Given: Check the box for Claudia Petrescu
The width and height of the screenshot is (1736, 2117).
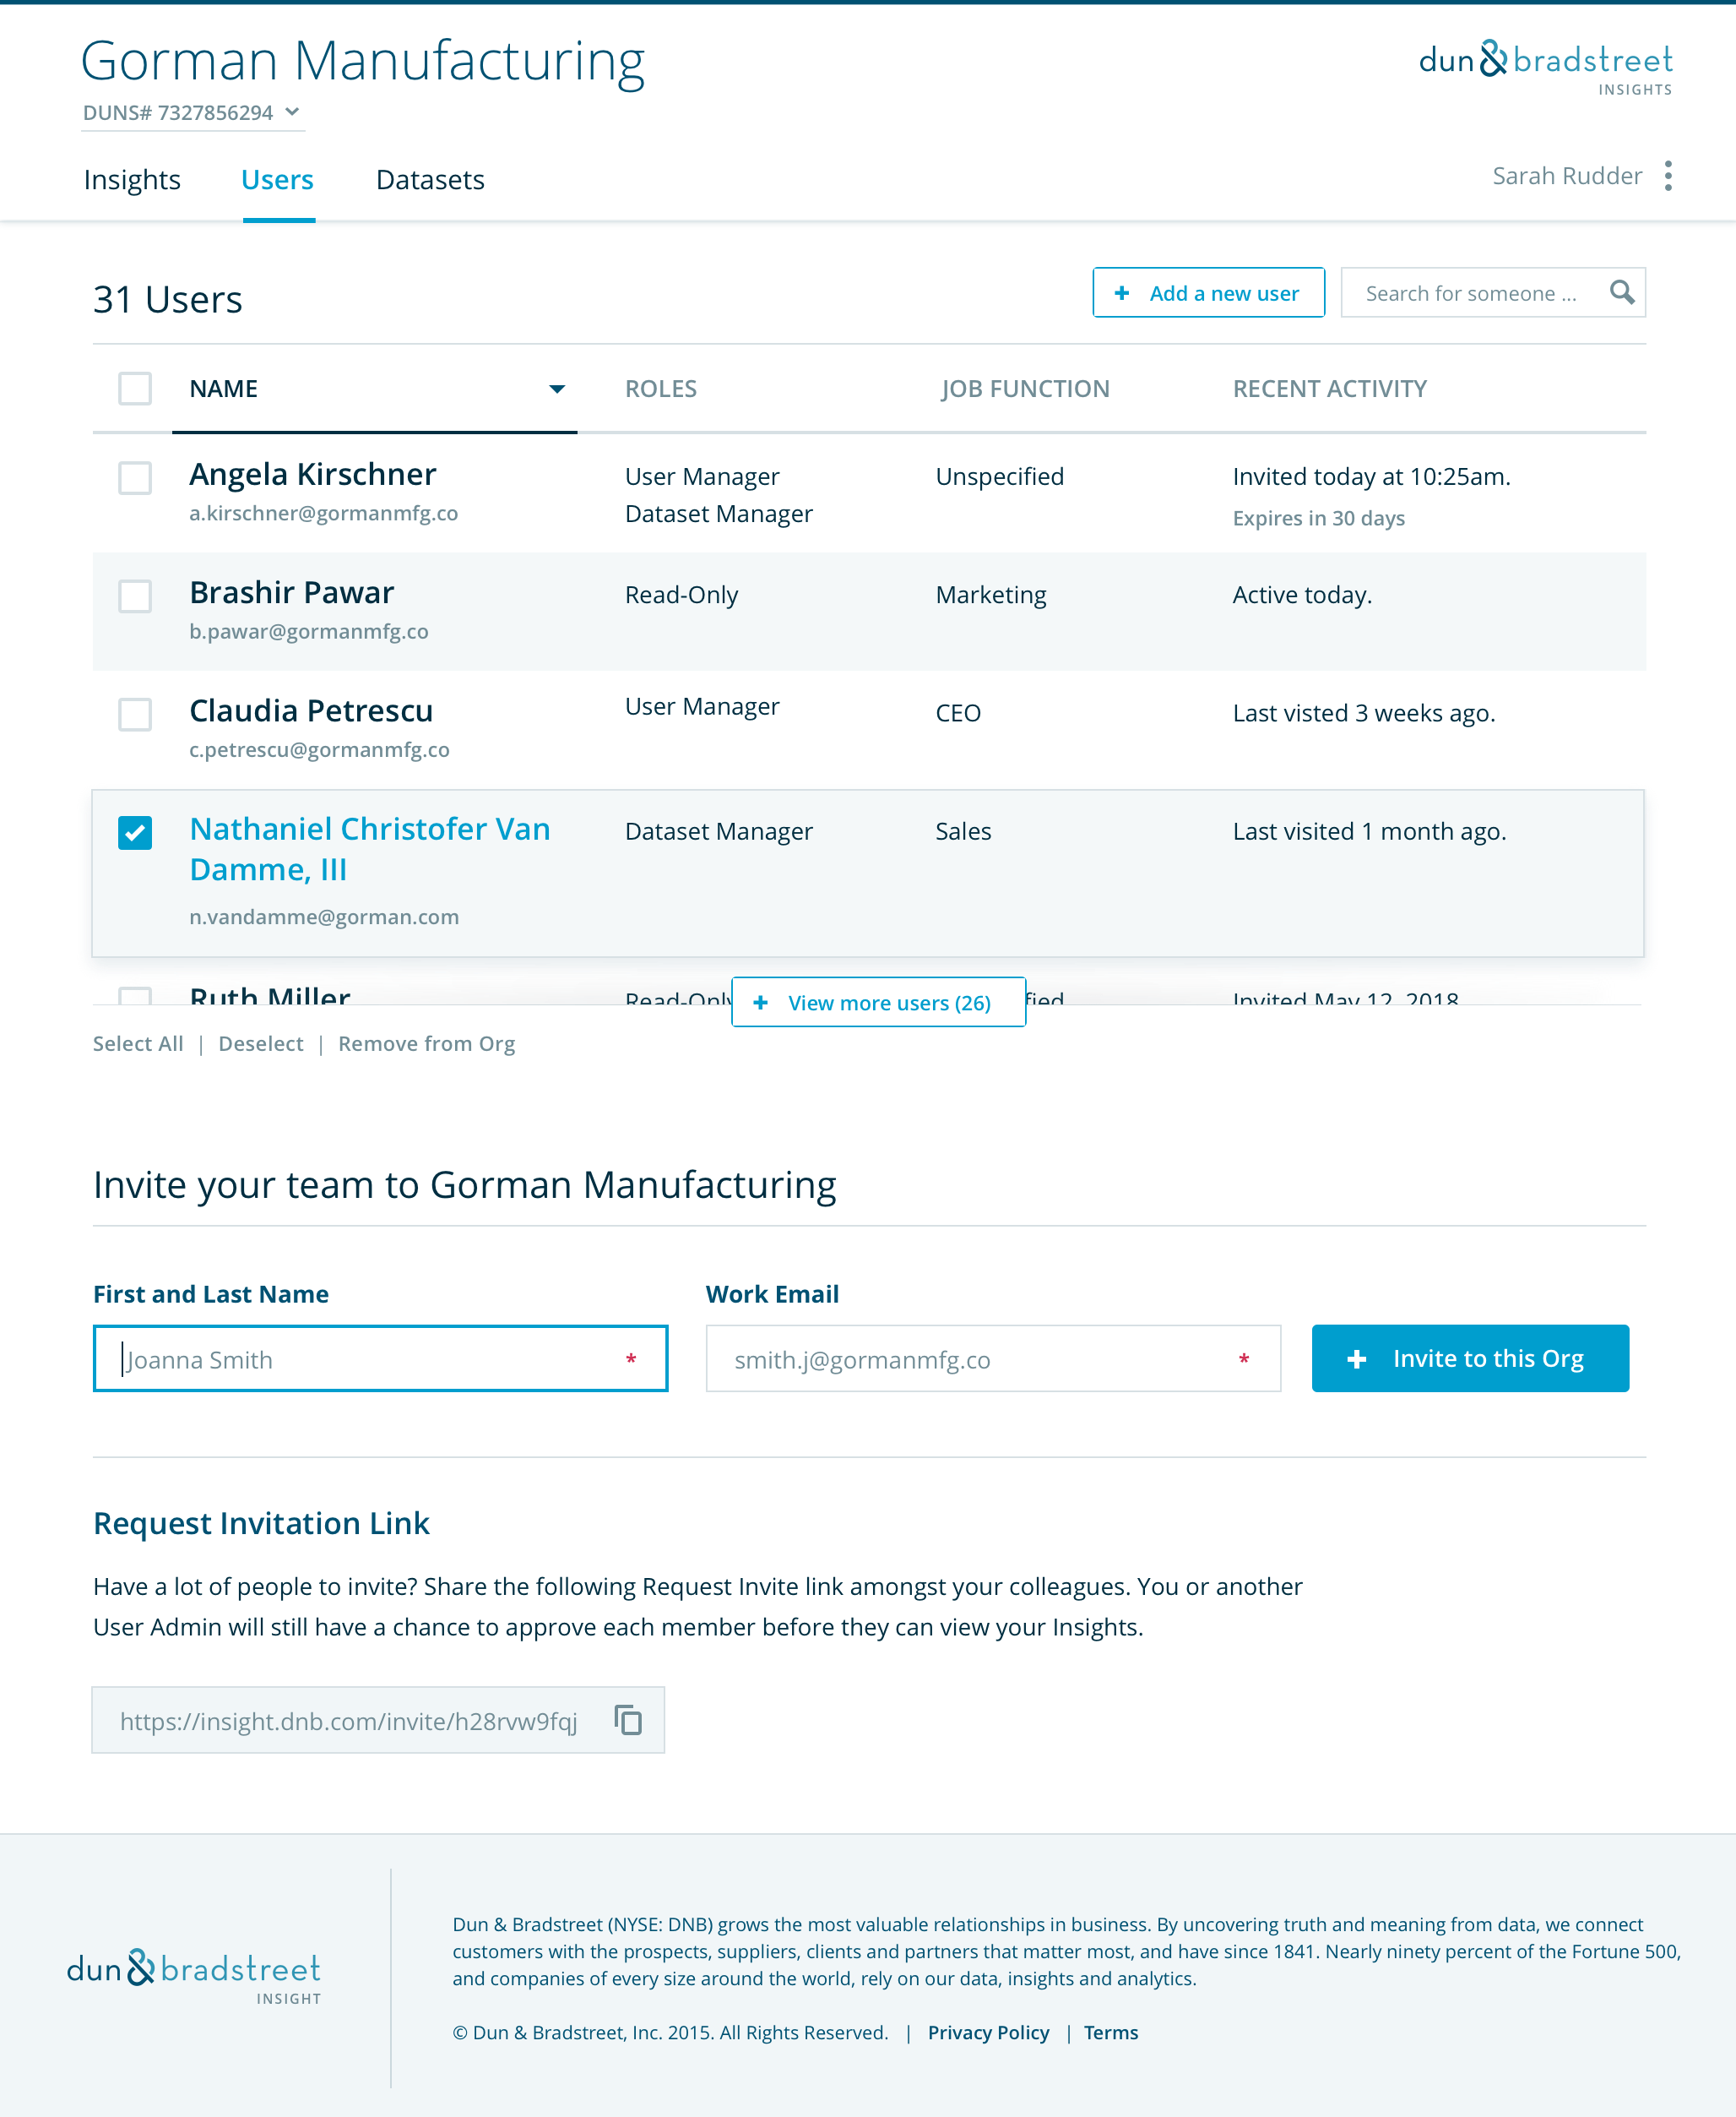Looking at the screenshot, I should 135,713.
